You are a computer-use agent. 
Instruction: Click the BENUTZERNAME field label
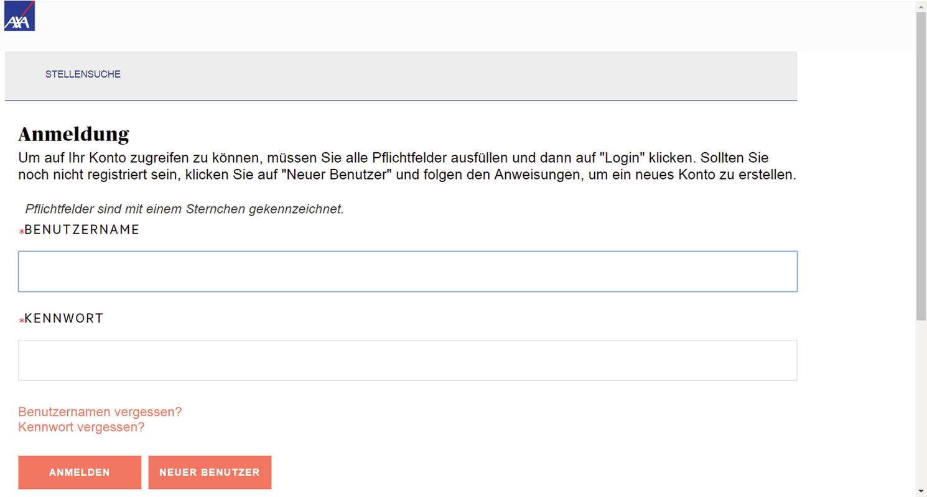tap(82, 230)
